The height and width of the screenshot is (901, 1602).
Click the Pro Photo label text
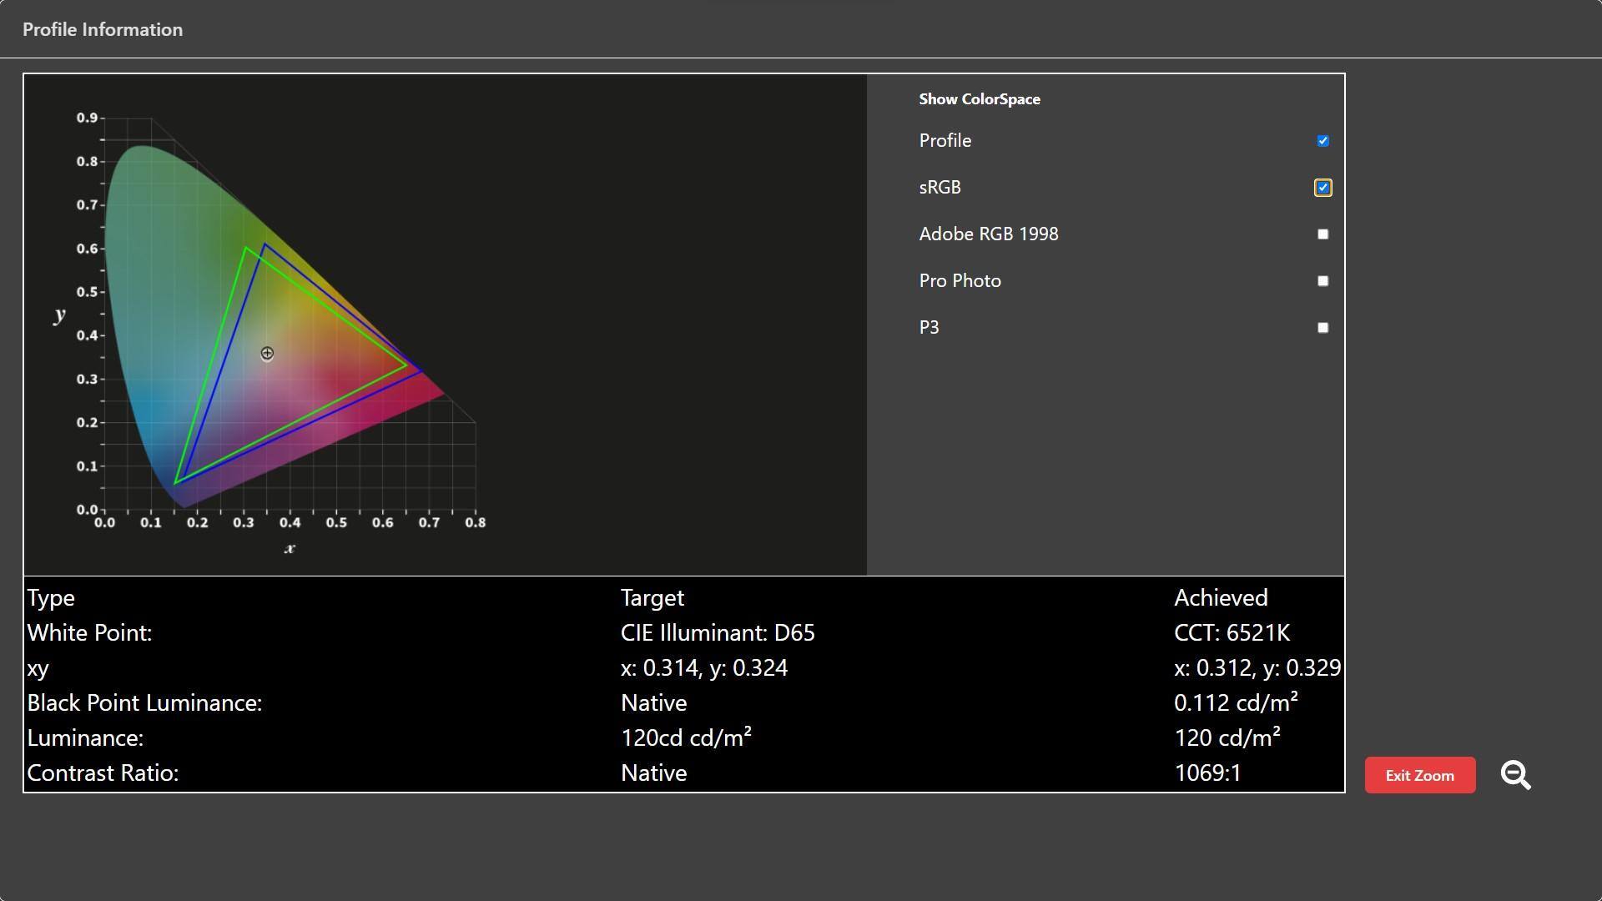(960, 281)
